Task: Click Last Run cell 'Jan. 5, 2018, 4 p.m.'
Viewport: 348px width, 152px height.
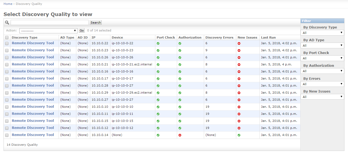Action: click(x=277, y=64)
